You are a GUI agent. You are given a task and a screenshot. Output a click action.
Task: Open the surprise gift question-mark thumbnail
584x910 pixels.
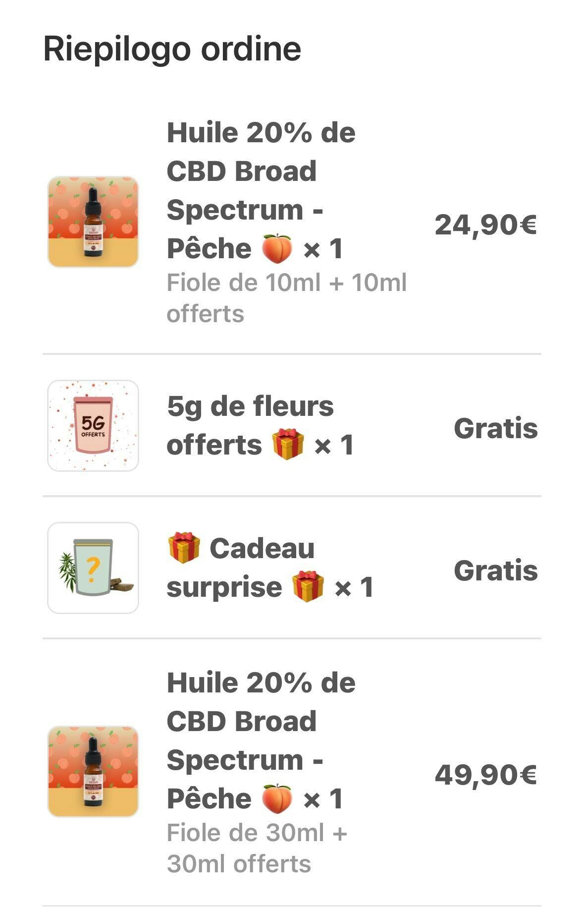(x=93, y=568)
